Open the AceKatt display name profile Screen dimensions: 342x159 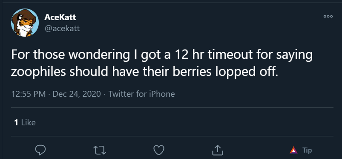click(60, 17)
